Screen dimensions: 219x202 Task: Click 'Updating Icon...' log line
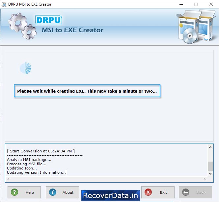click(22, 168)
